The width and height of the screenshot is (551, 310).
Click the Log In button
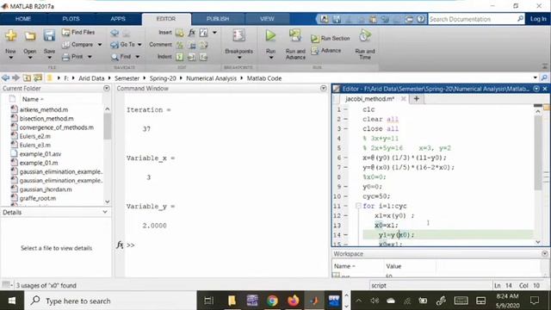[538, 19]
